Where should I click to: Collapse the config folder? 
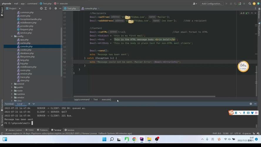click(x=12, y=36)
